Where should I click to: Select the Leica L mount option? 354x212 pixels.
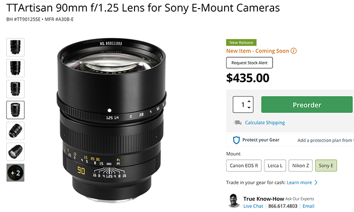pos(275,165)
